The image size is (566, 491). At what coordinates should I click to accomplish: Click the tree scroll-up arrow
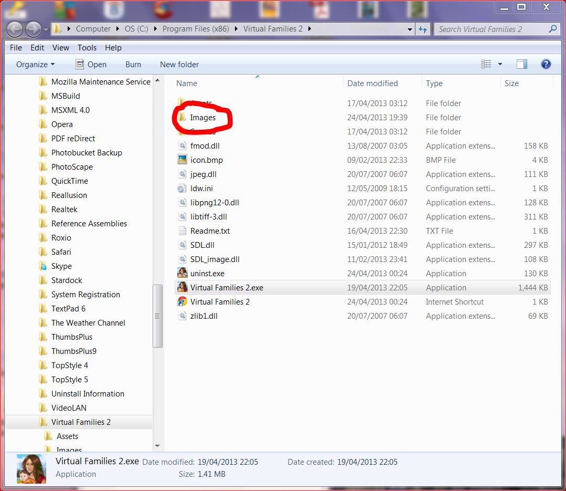tap(157, 80)
